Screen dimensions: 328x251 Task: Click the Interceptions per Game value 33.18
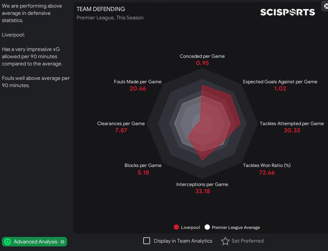(x=202, y=191)
